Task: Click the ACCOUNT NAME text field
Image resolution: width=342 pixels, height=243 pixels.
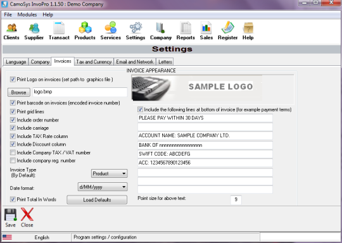Action: 205,135
